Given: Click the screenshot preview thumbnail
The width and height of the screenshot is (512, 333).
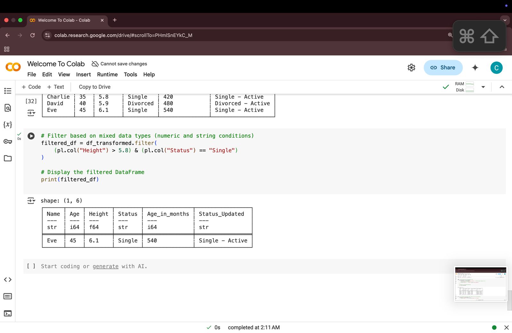Looking at the screenshot, I should 480,284.
